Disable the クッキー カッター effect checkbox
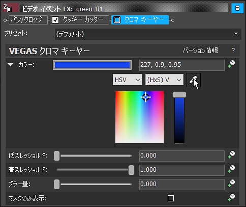 [x=55, y=20]
